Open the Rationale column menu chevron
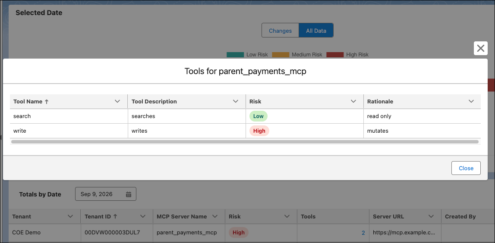The image size is (495, 243). pos(471,101)
